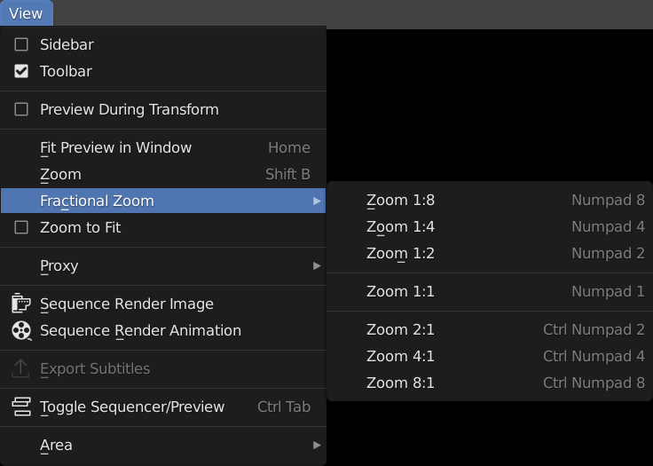Select Zoom 1:2

click(490, 254)
